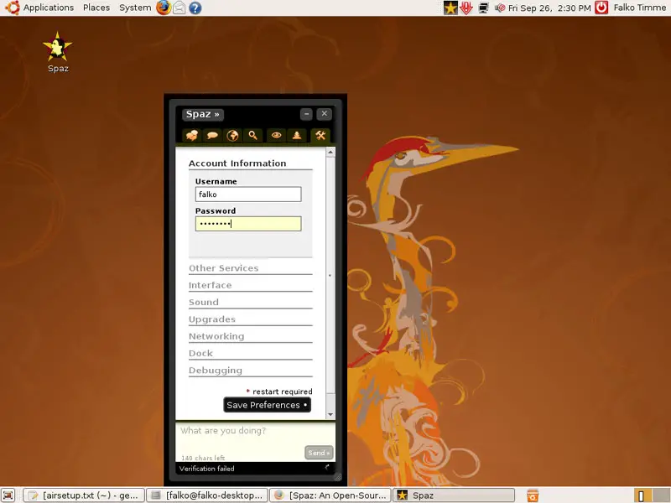
Task: Open the Spaz » main menu
Action: 203,114
